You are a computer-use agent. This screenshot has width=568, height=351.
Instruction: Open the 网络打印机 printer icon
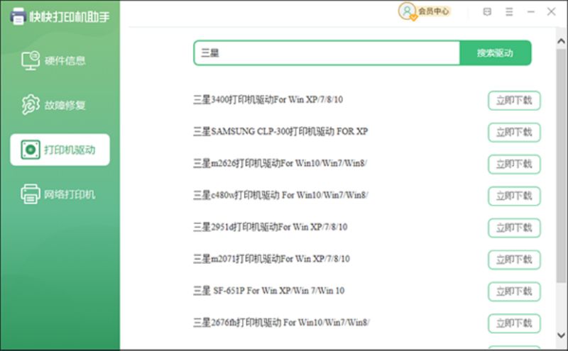pos(31,194)
